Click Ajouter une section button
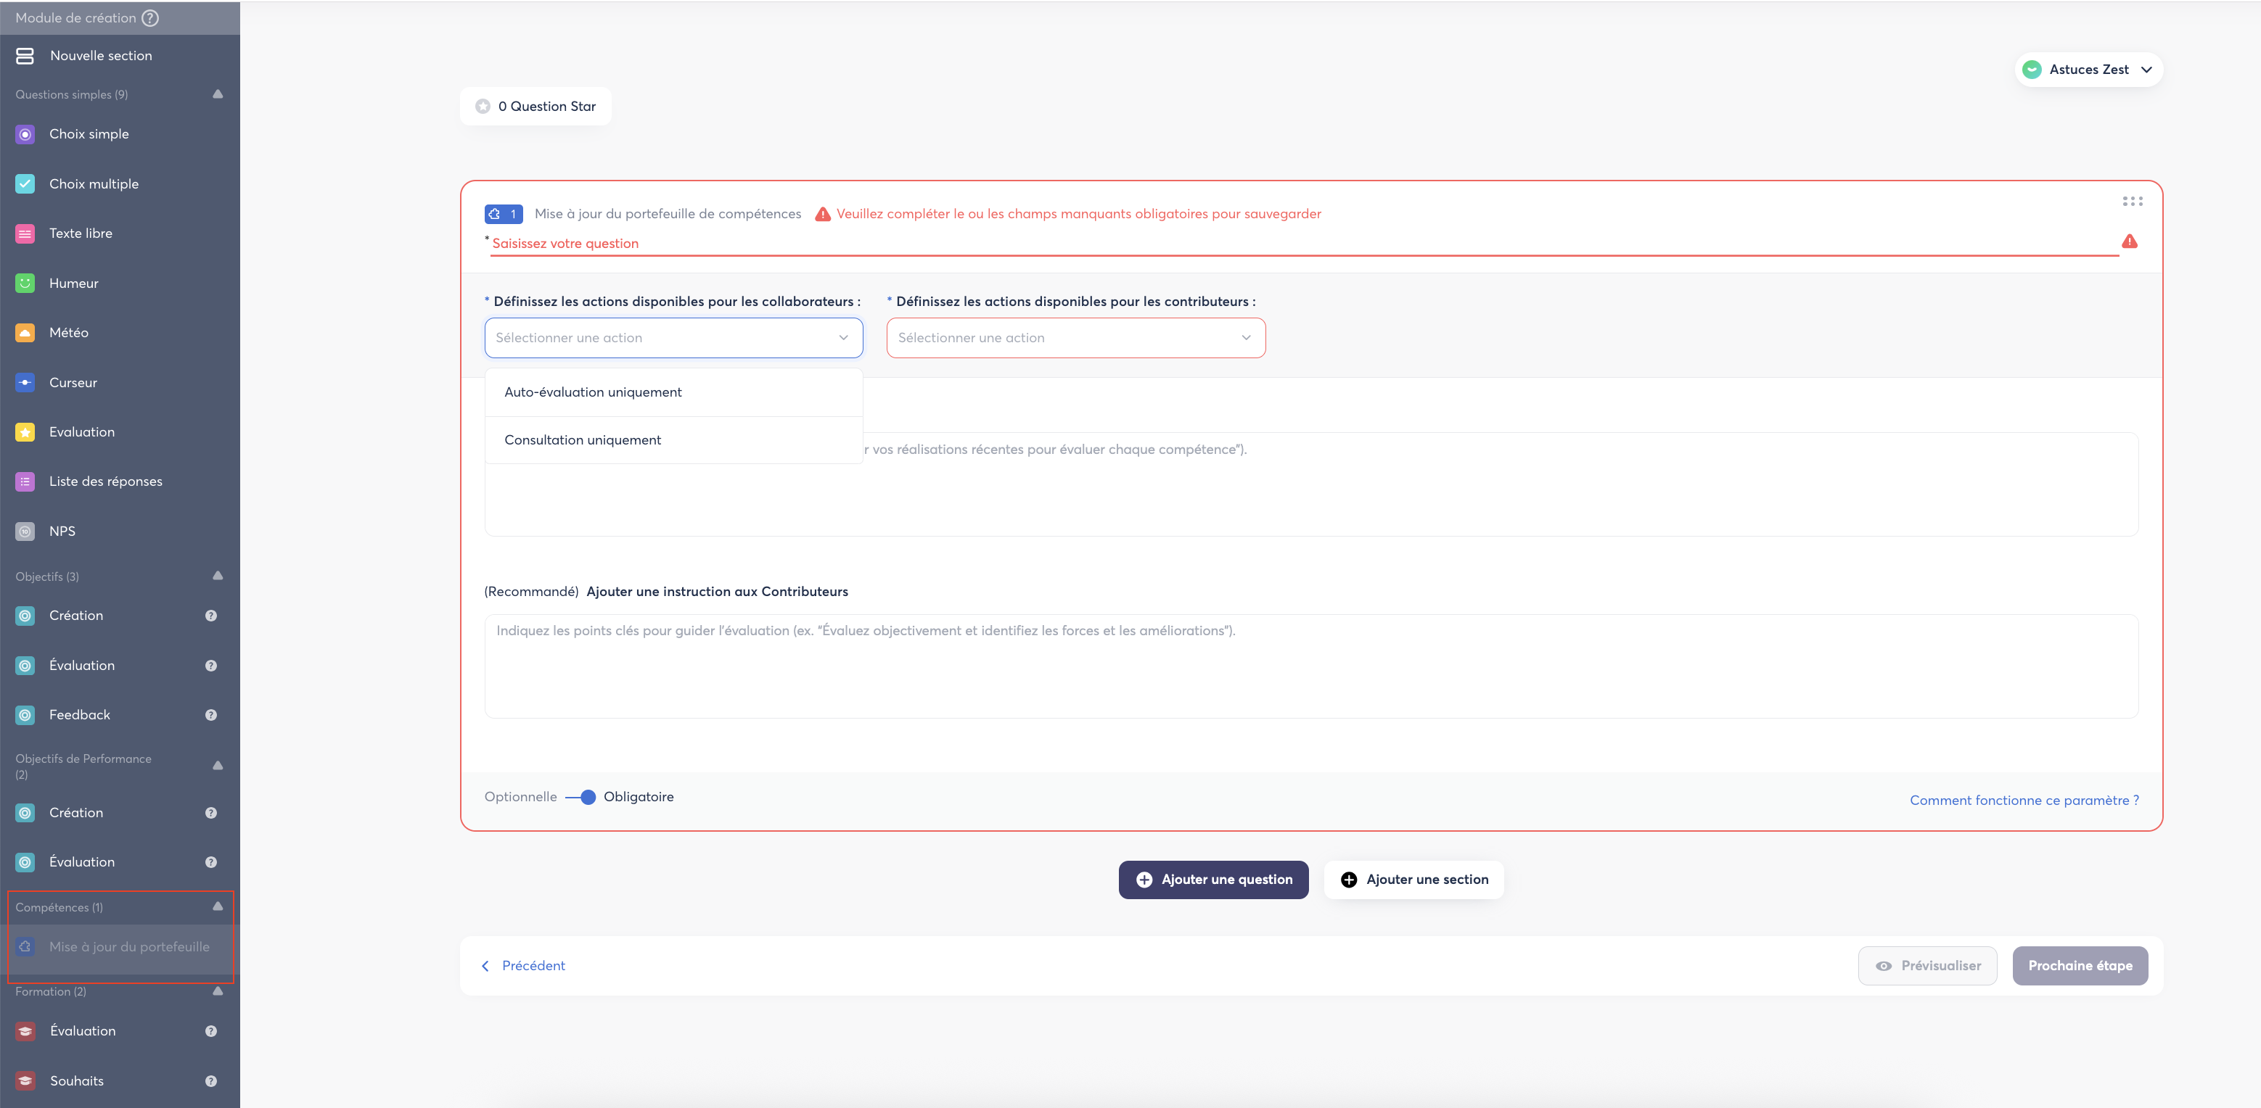Viewport: 2261px width, 1108px height. pos(1413,879)
